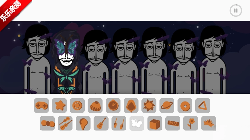The height and width of the screenshot is (140, 250).
Task: Select the spiky crown icon
Action: (208, 123)
